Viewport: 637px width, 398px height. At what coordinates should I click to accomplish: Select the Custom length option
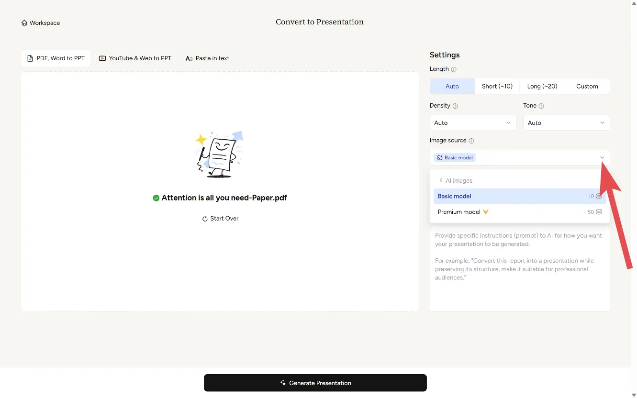point(587,87)
